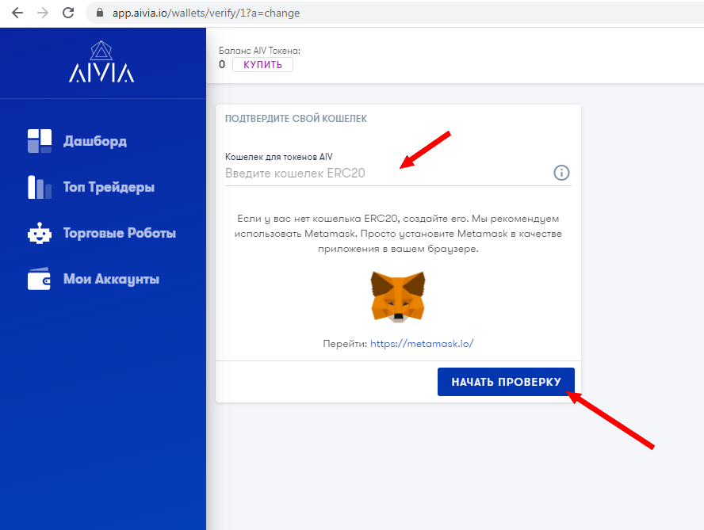The height and width of the screenshot is (530, 704).
Task: Click the MetaMask recommendation paragraph
Action: pos(398,234)
